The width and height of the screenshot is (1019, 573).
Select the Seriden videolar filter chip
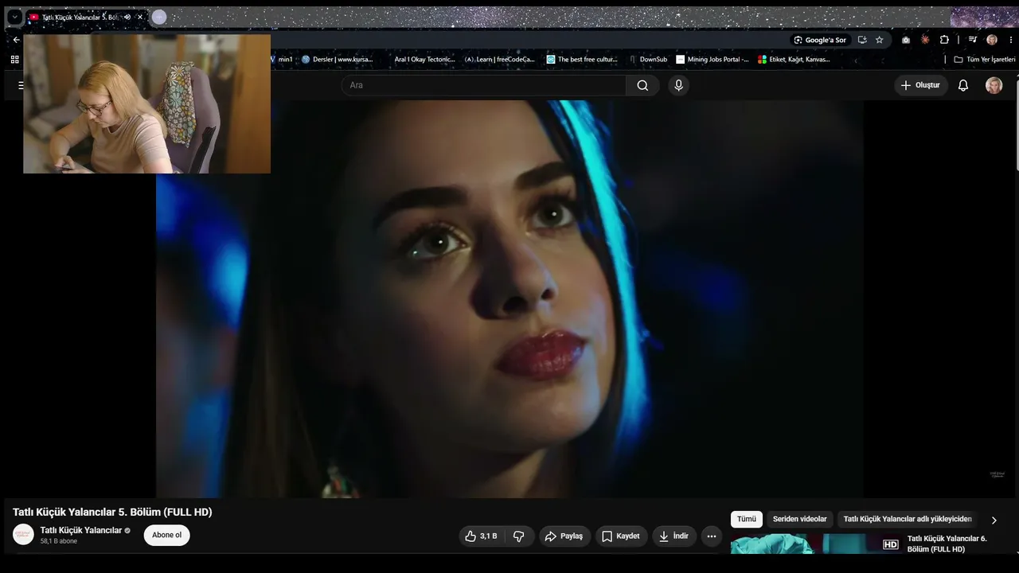tap(800, 520)
